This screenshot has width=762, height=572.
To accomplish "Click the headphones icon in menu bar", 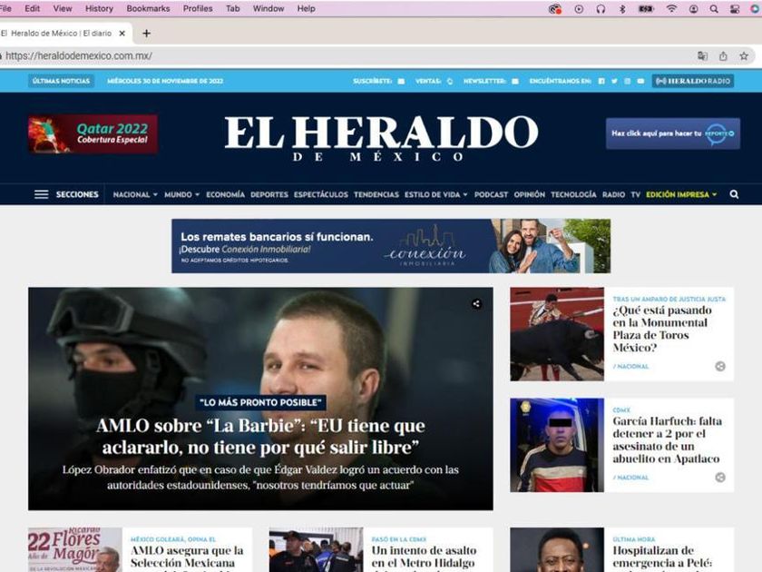I will click(601, 9).
